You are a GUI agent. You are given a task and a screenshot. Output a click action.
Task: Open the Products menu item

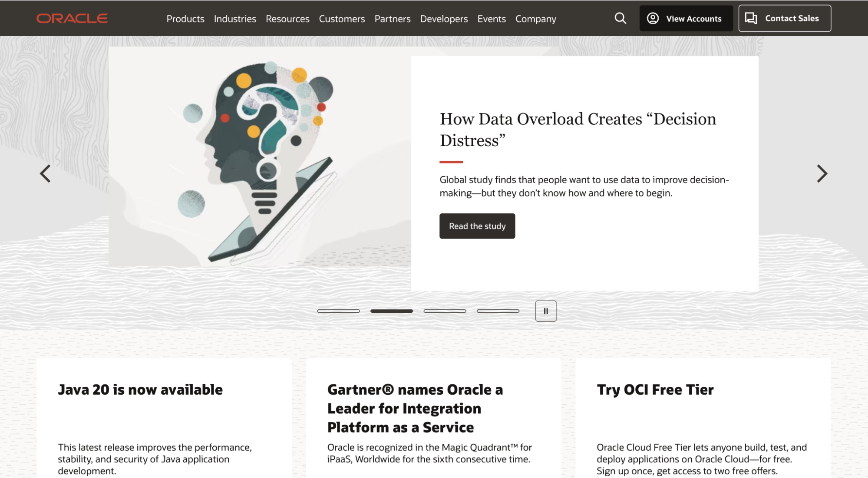[185, 18]
